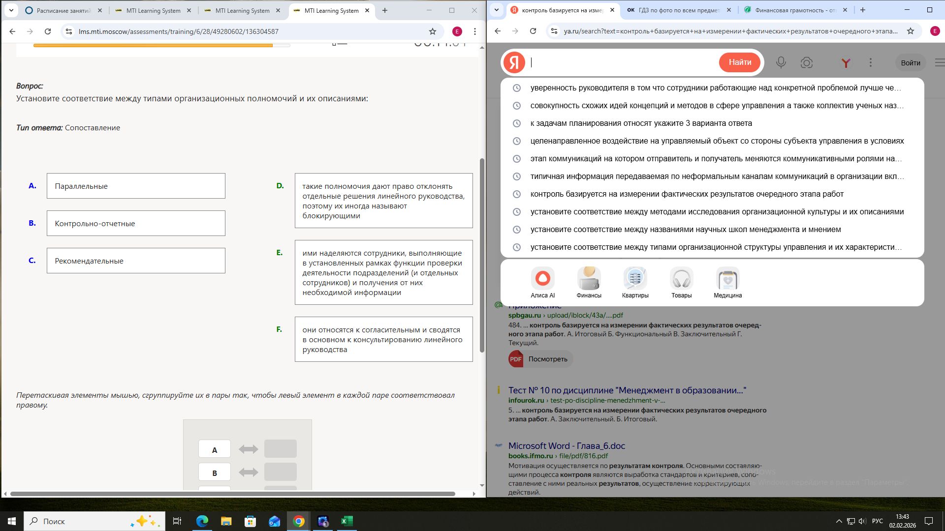Image resolution: width=945 pixels, height=531 pixels.
Task: Click the B tile in the pairing area
Action: (215, 472)
